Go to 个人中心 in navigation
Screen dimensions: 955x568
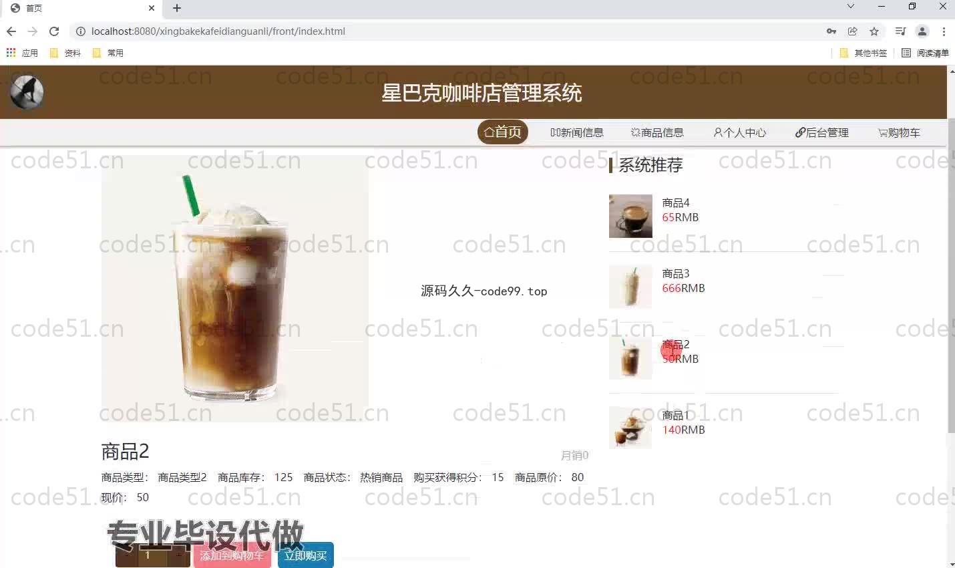tap(740, 132)
